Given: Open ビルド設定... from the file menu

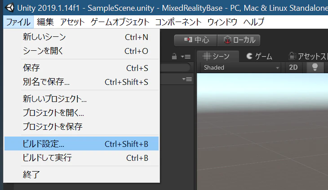Looking at the screenshot, I should (x=82, y=144).
